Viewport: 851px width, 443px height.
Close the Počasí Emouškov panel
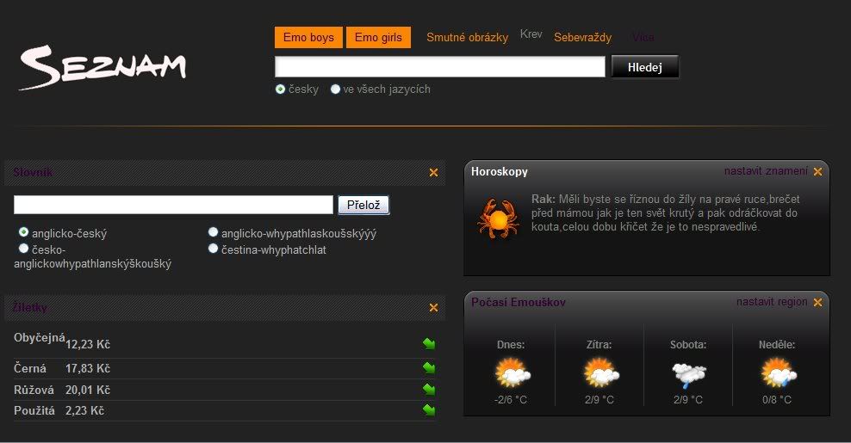pos(817,302)
